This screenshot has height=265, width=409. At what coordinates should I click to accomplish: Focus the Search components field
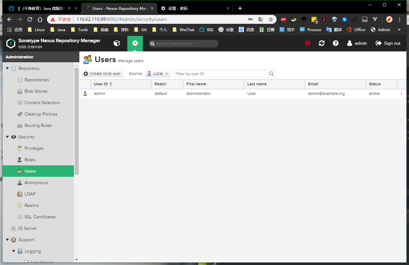click(x=184, y=44)
